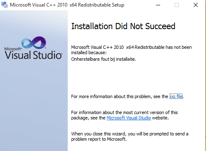This screenshot has width=206, height=151.
Task: Select the 'Installation Did Not Succeed' heading
Action: [123, 26]
